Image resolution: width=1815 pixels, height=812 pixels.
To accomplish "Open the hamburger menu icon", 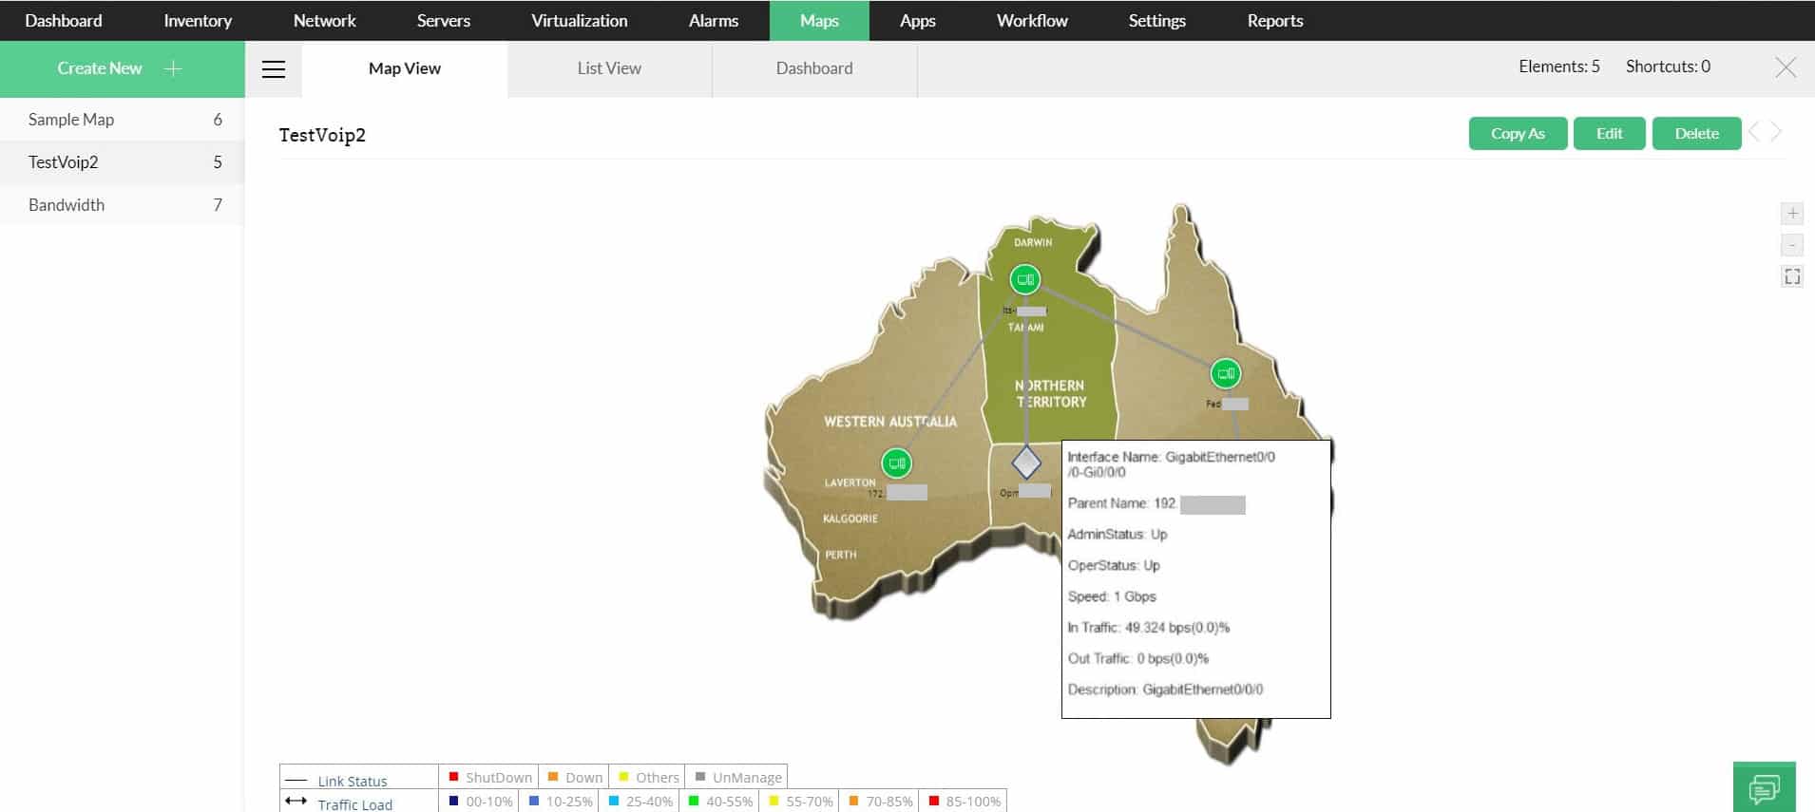I will [274, 69].
